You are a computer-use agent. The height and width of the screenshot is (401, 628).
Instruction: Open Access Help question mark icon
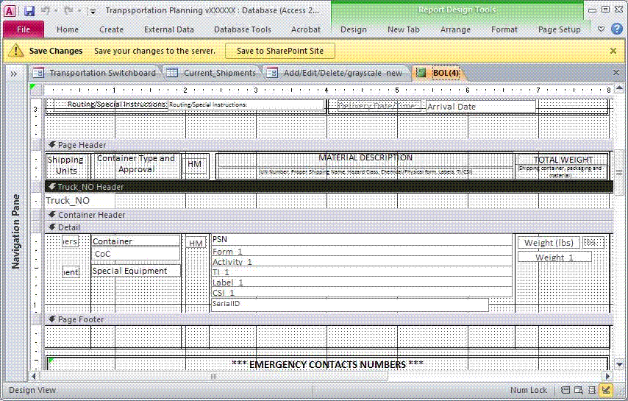[616, 29]
